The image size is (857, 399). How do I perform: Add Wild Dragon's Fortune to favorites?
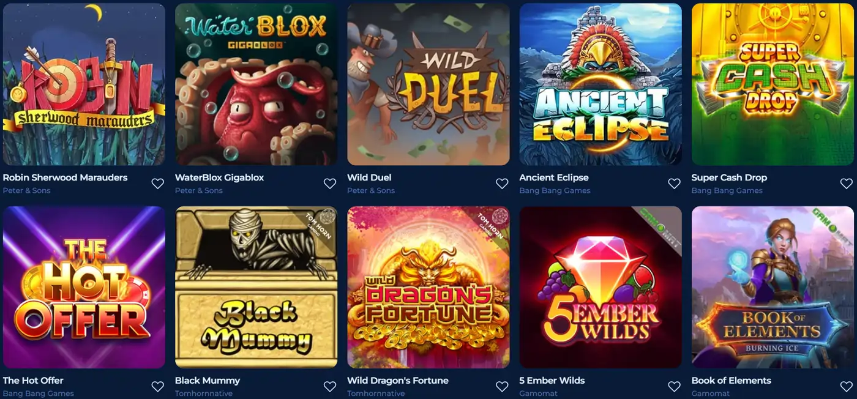(x=502, y=387)
